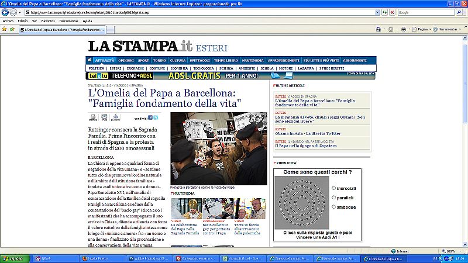
Task: Select the SPORT navigation tab
Action: [143, 60]
